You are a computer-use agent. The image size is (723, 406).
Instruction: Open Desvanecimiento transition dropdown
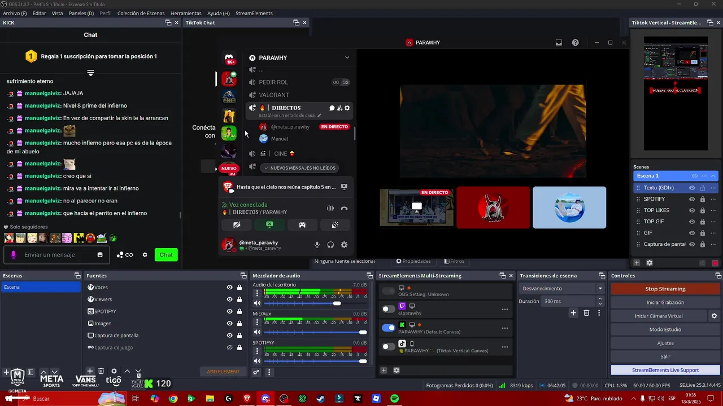click(x=562, y=288)
